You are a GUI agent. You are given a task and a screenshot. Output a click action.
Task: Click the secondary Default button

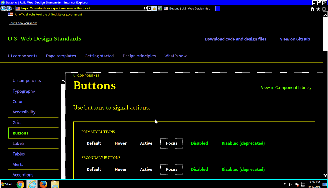[94, 169]
